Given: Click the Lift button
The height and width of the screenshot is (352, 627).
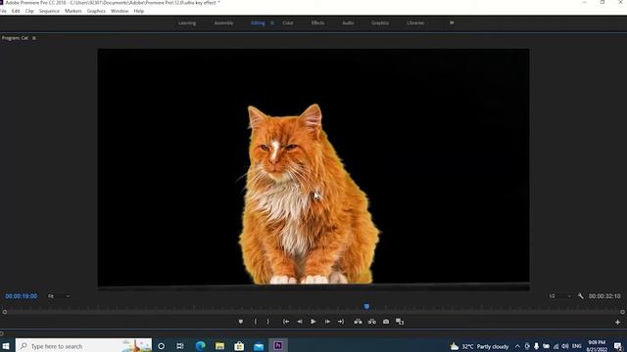Looking at the screenshot, I should [358, 322].
